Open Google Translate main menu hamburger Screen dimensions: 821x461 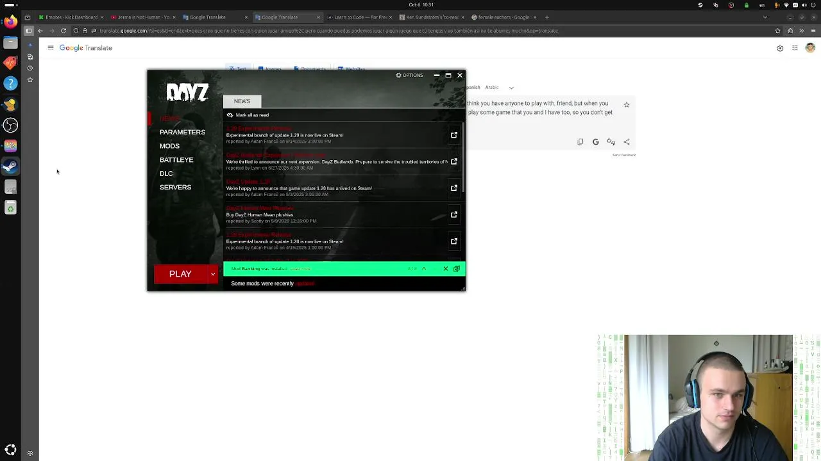pyautogui.click(x=51, y=47)
